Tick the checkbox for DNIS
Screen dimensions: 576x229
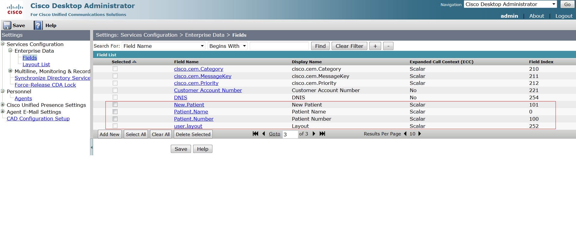tap(115, 97)
